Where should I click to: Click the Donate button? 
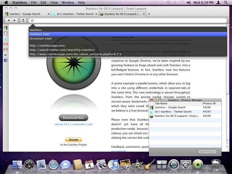click(x=73, y=140)
